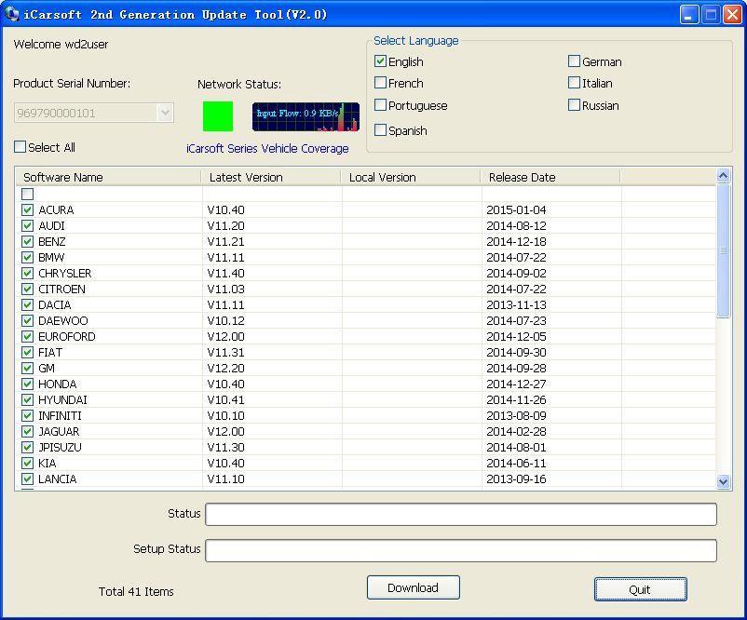Close the iCarsoft Update Tool window
This screenshot has width=747, height=620.
pyautogui.click(x=732, y=14)
